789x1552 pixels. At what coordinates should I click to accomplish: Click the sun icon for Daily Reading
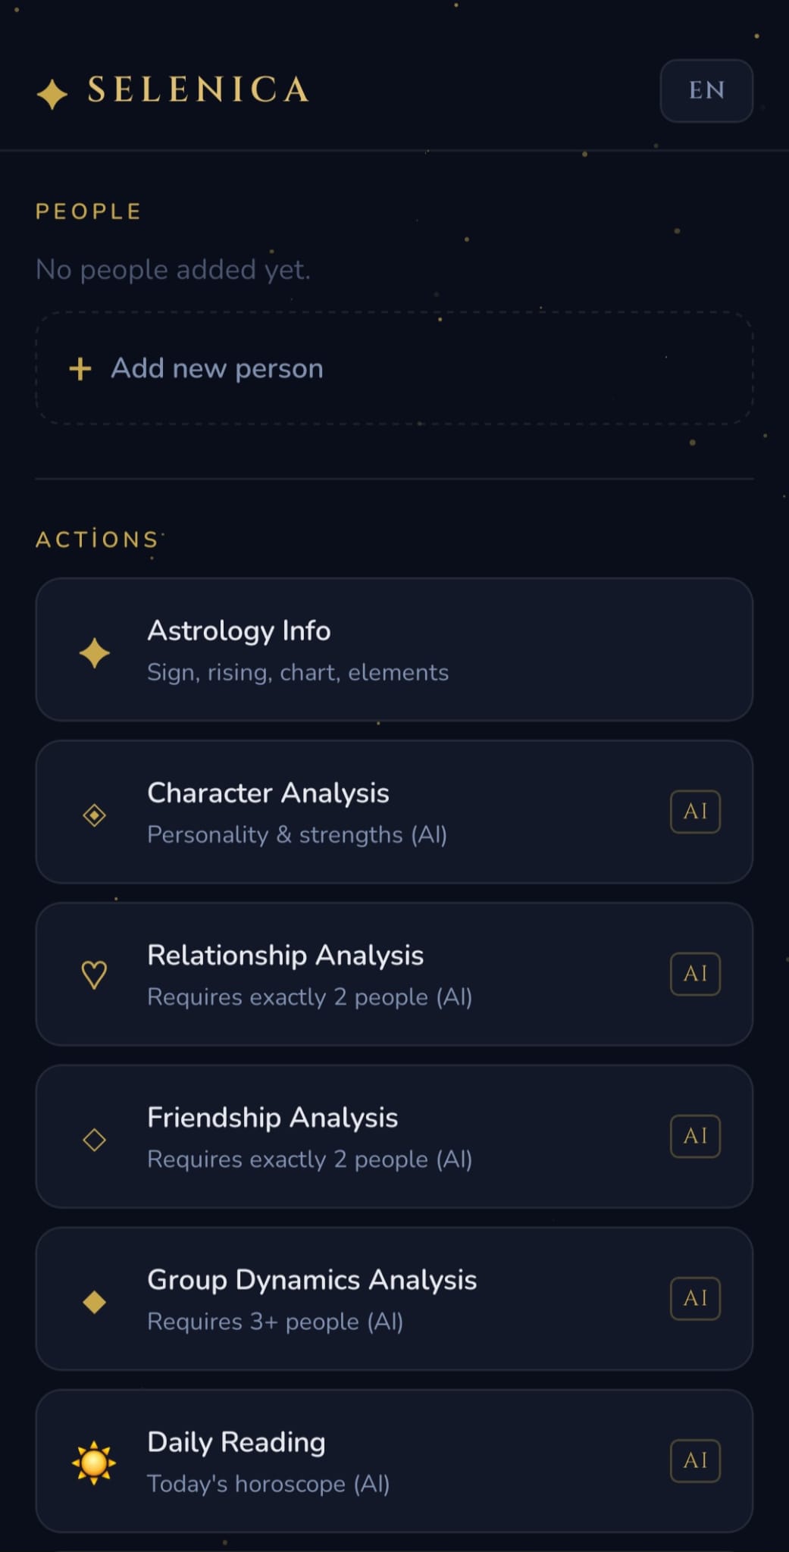coord(94,1463)
